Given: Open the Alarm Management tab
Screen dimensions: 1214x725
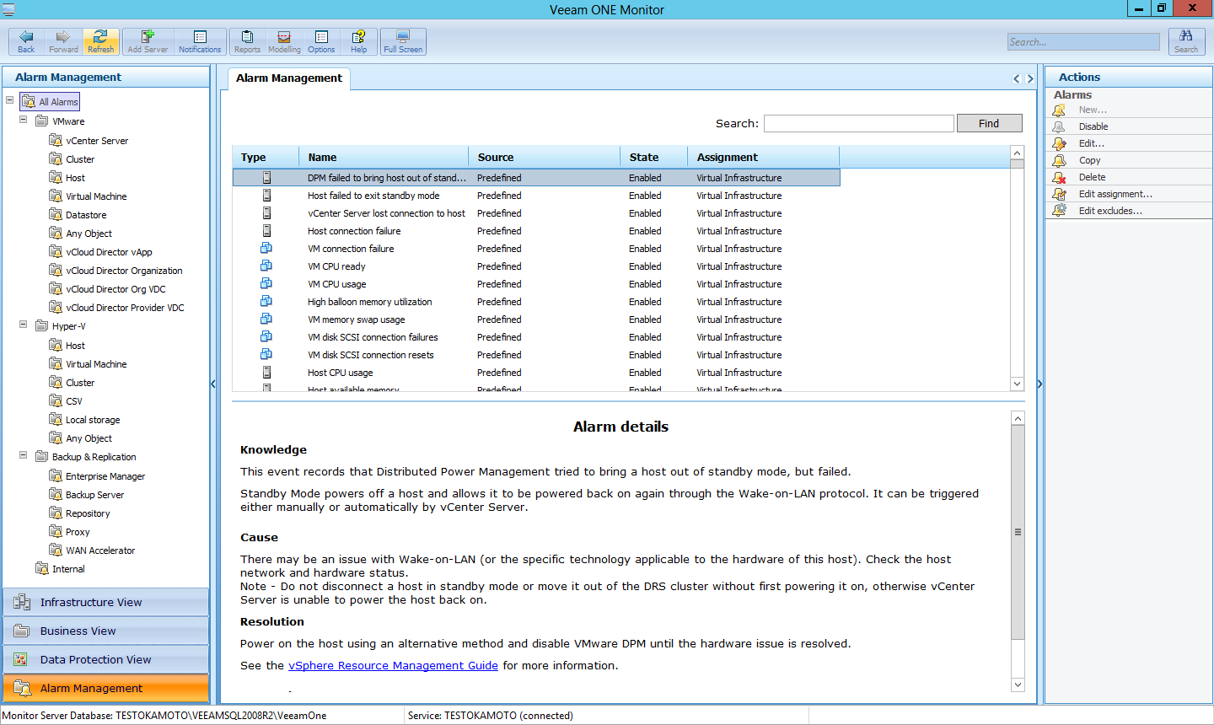Looking at the screenshot, I should [289, 78].
